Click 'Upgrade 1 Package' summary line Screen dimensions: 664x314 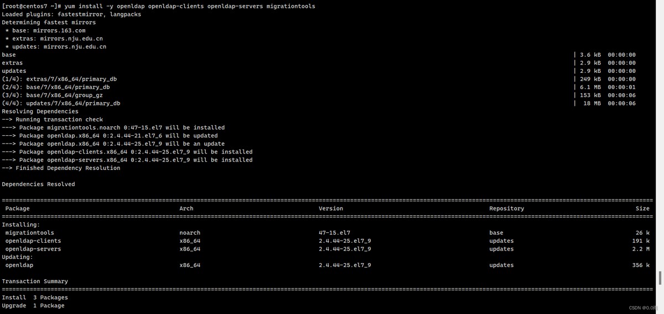click(33, 306)
